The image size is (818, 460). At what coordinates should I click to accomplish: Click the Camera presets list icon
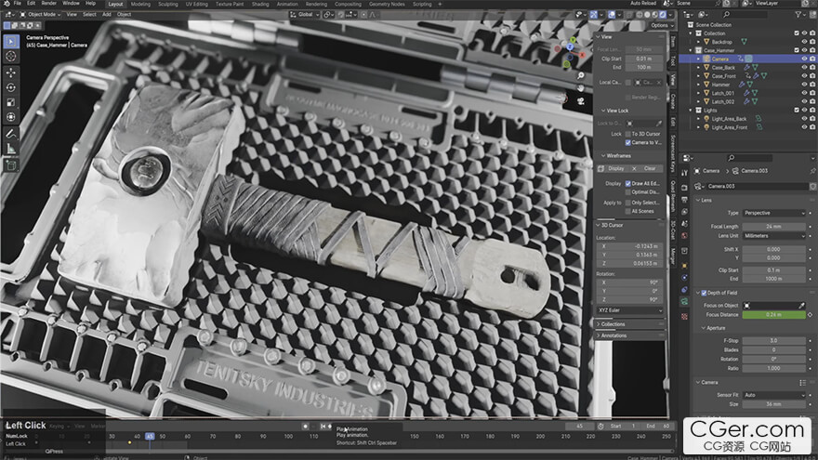point(803,383)
